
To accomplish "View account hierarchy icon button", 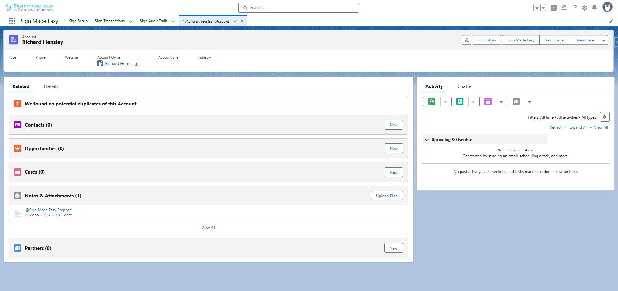I will [467, 40].
